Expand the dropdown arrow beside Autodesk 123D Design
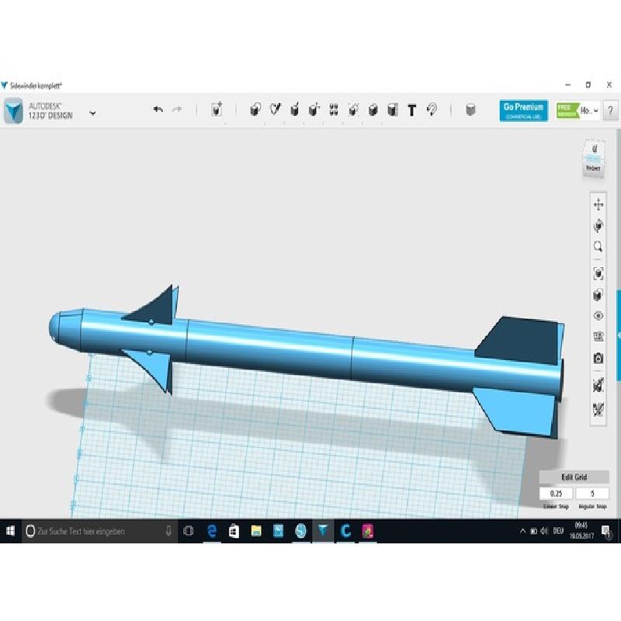 coord(92,113)
